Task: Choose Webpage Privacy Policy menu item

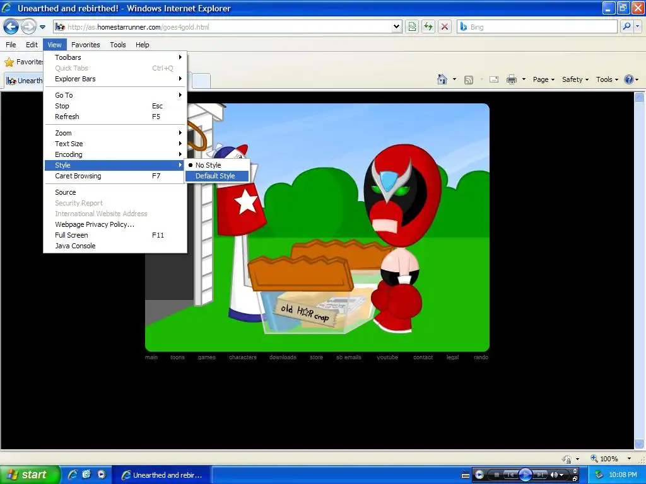Action: pos(115,224)
